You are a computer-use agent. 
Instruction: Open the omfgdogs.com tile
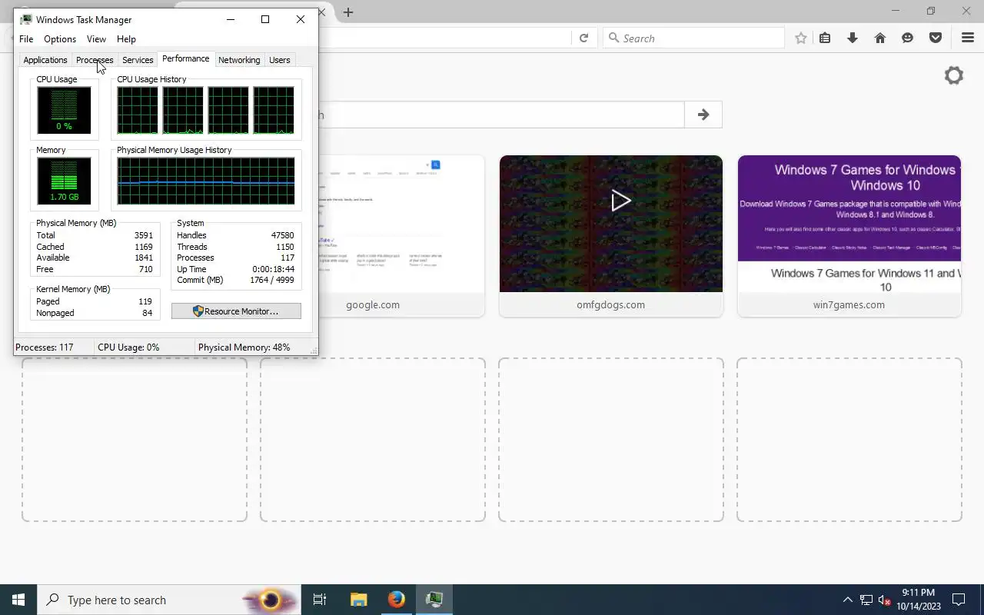point(611,236)
